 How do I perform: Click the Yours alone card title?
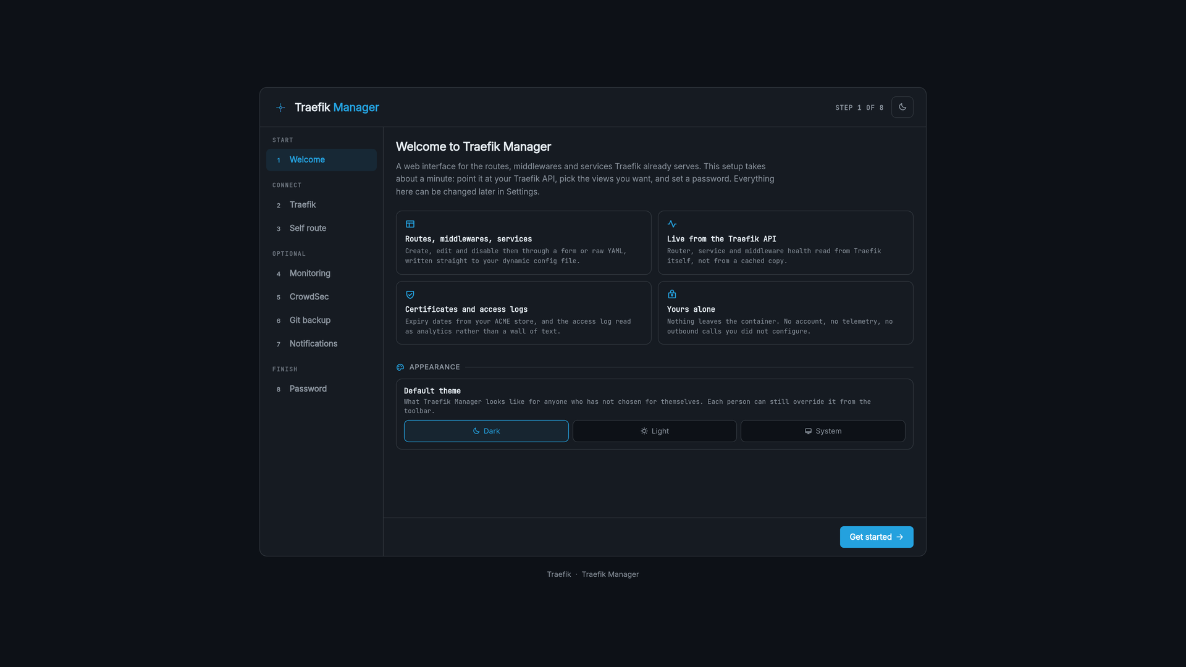coord(691,309)
